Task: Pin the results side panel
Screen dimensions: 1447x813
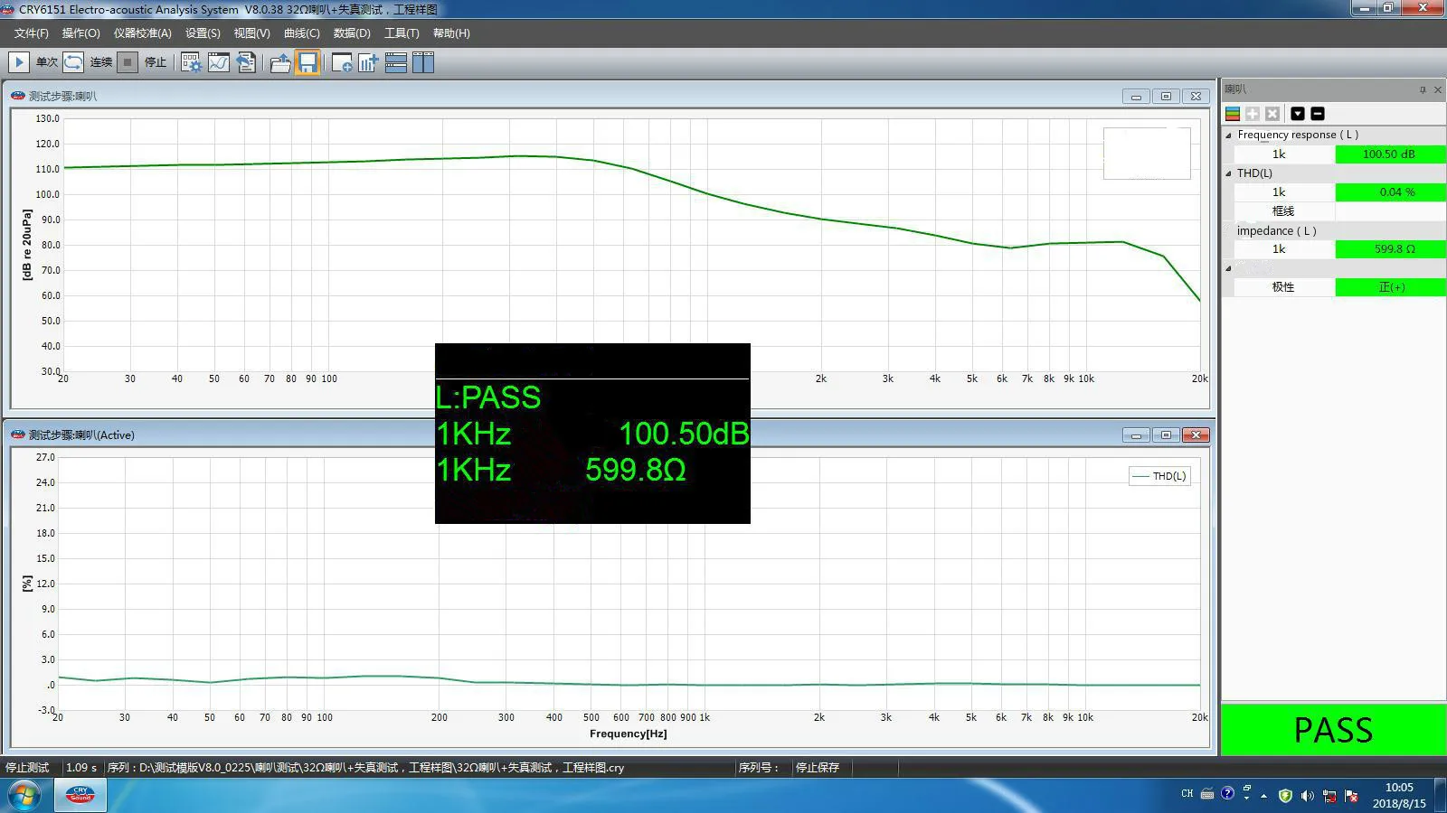Action: pyautogui.click(x=1423, y=89)
